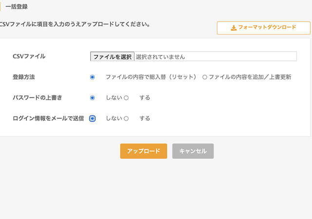Click the 一括登録 page heading
The width and height of the screenshot is (312, 219).
click(x=17, y=7)
